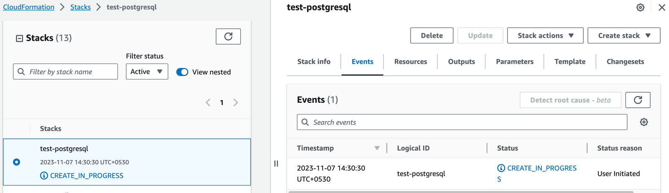Click the Search events field
This screenshot has height=193, width=669.
(x=462, y=122)
